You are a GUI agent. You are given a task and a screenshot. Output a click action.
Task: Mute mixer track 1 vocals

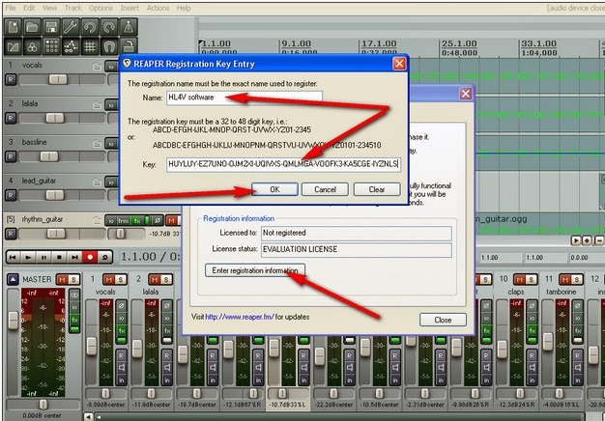coord(109,279)
